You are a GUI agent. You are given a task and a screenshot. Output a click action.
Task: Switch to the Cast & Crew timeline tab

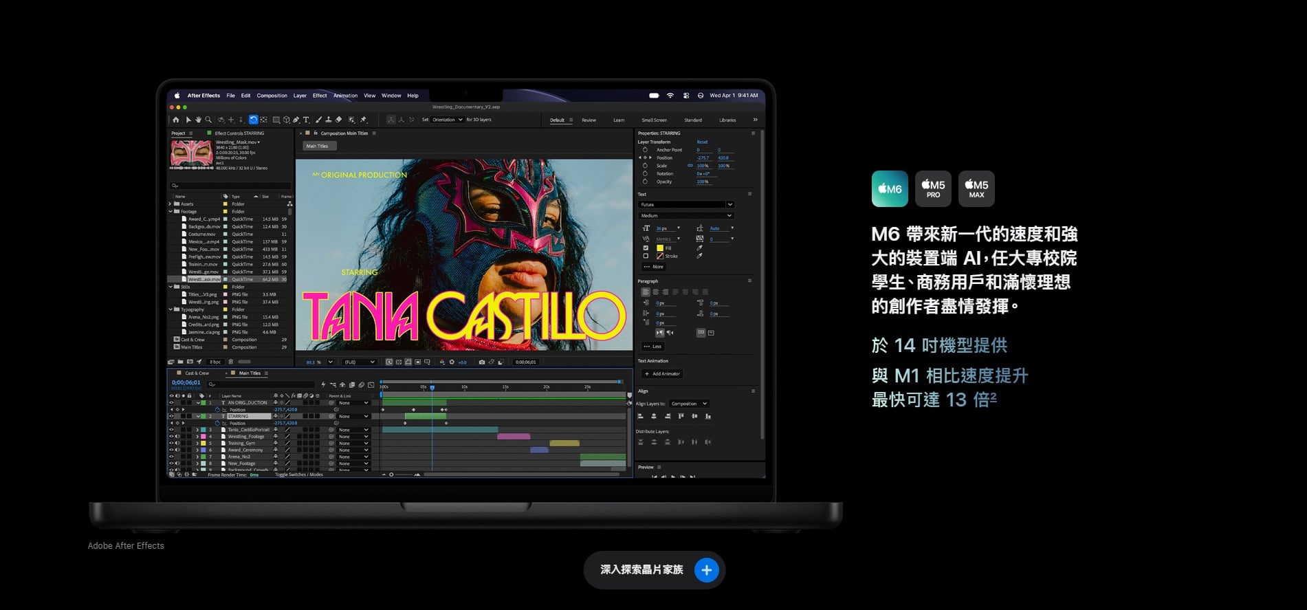pyautogui.click(x=197, y=373)
